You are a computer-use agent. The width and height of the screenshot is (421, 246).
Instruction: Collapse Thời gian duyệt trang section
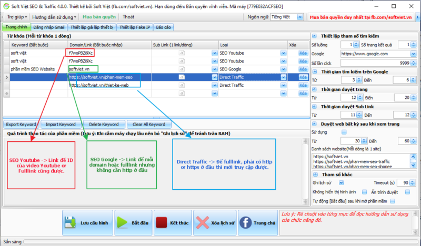(x=315, y=89)
